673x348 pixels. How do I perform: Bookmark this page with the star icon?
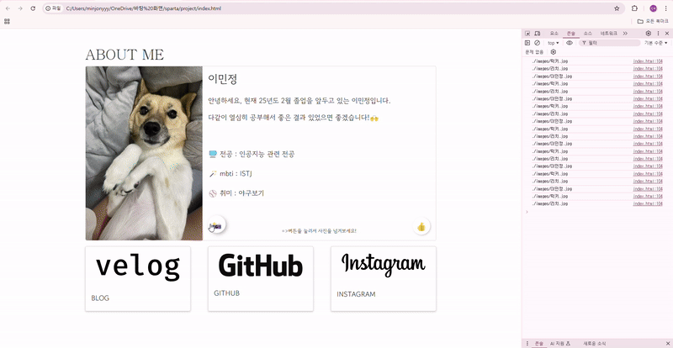[x=617, y=8]
